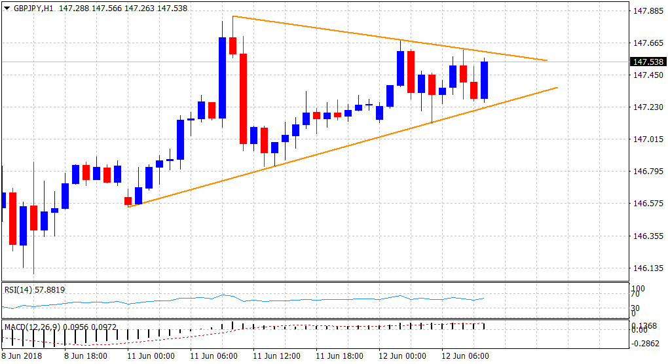Click the RSI 30 level label
This screenshot has width=668, height=364.
[635, 308]
